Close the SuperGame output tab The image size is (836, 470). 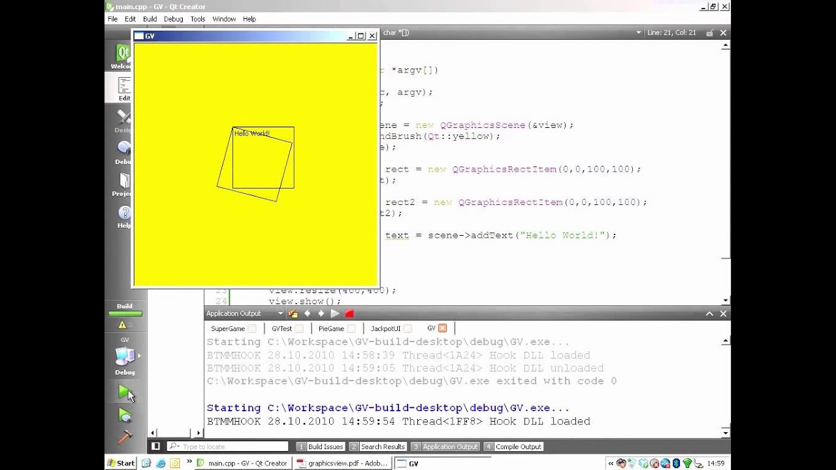(x=251, y=328)
